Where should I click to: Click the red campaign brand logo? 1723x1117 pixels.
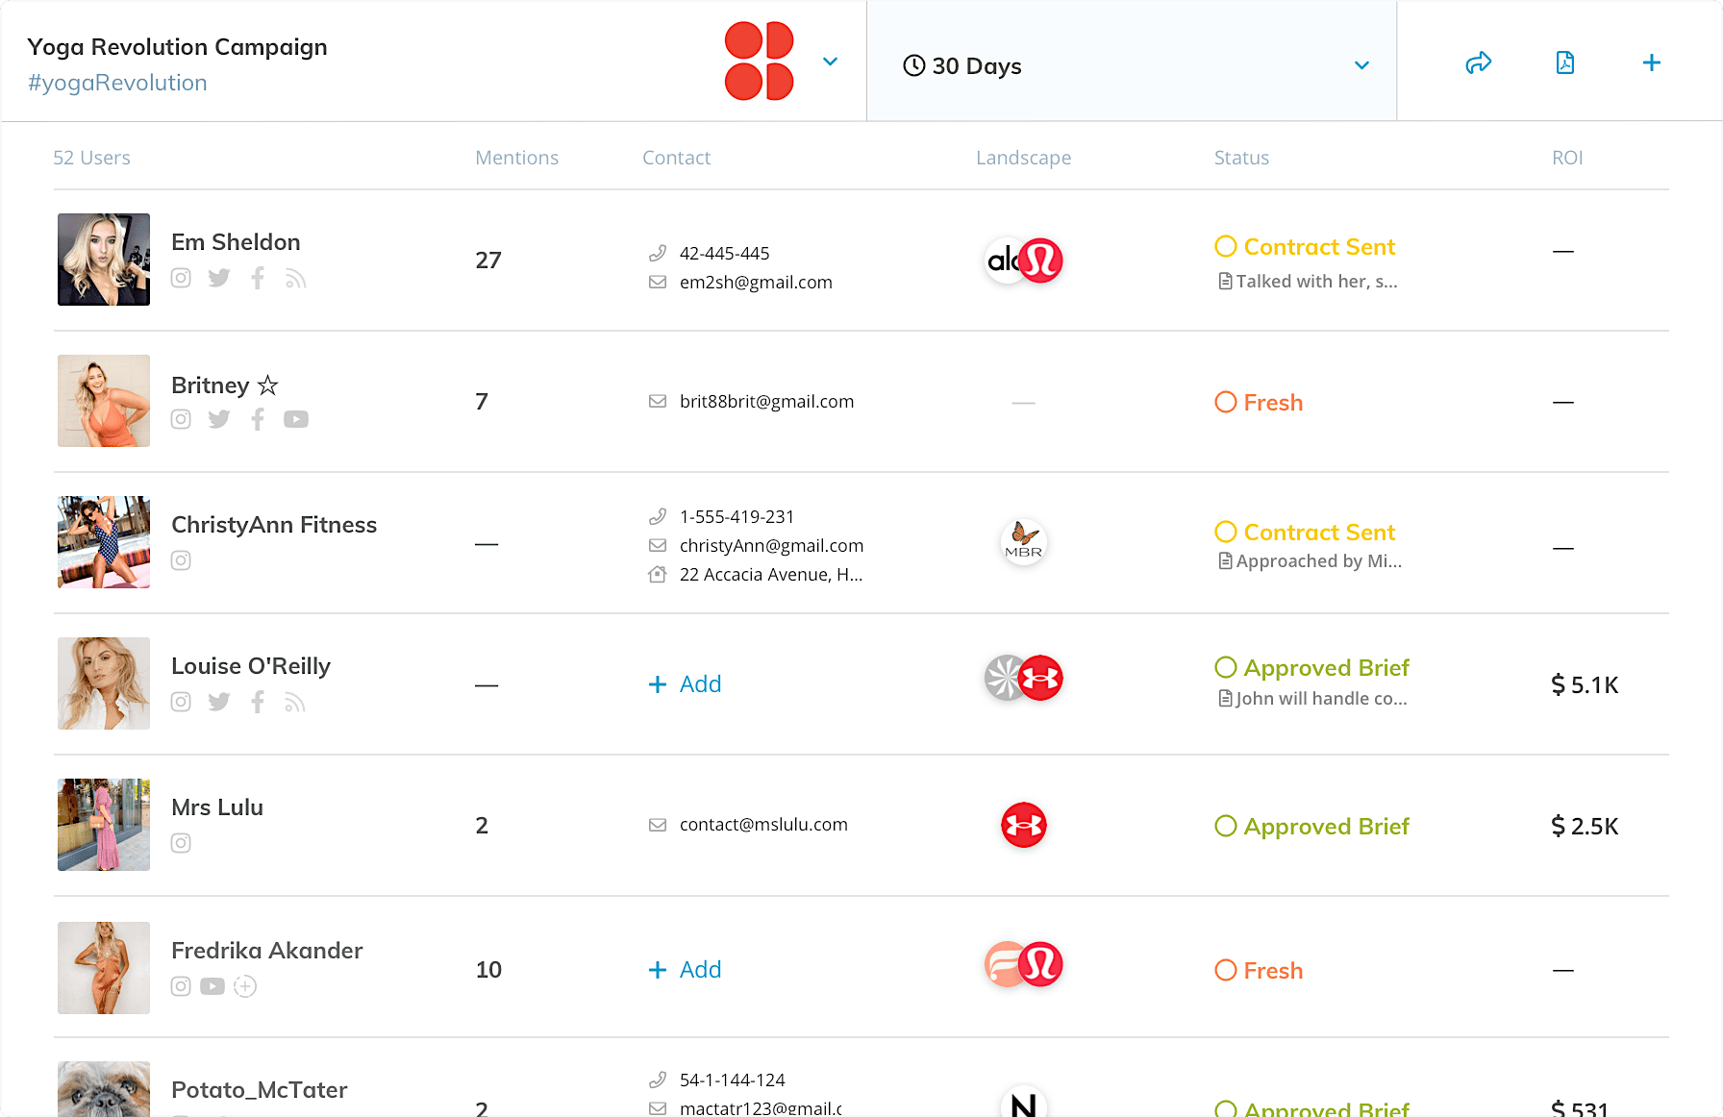pos(759,62)
